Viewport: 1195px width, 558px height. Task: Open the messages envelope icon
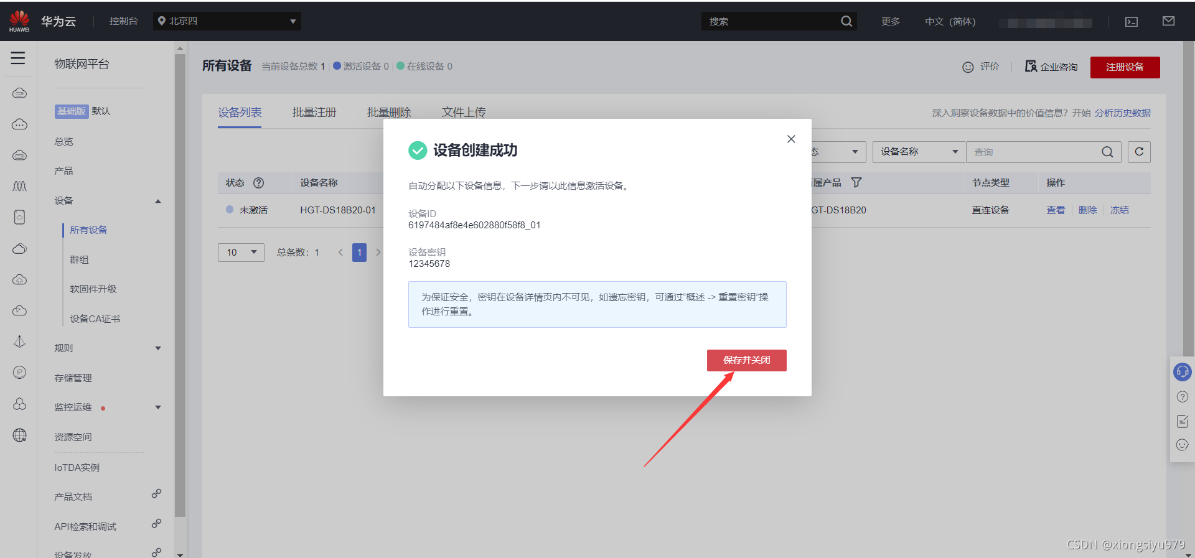[1168, 21]
